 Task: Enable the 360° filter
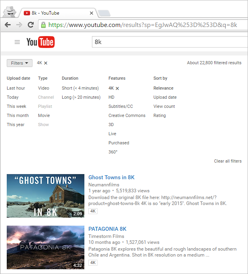[113, 152]
